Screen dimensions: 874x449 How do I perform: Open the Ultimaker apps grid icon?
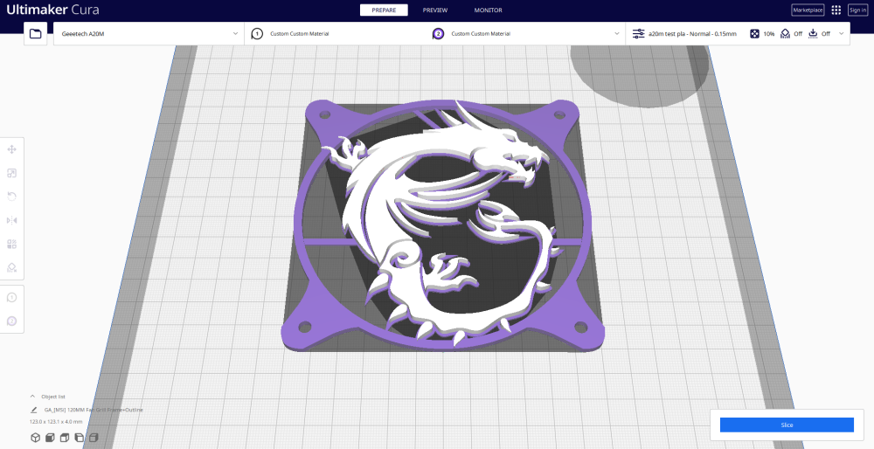point(836,10)
